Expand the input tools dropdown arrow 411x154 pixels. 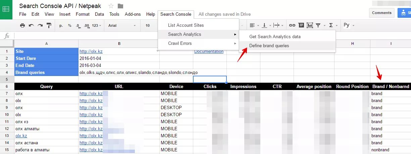(353, 25)
